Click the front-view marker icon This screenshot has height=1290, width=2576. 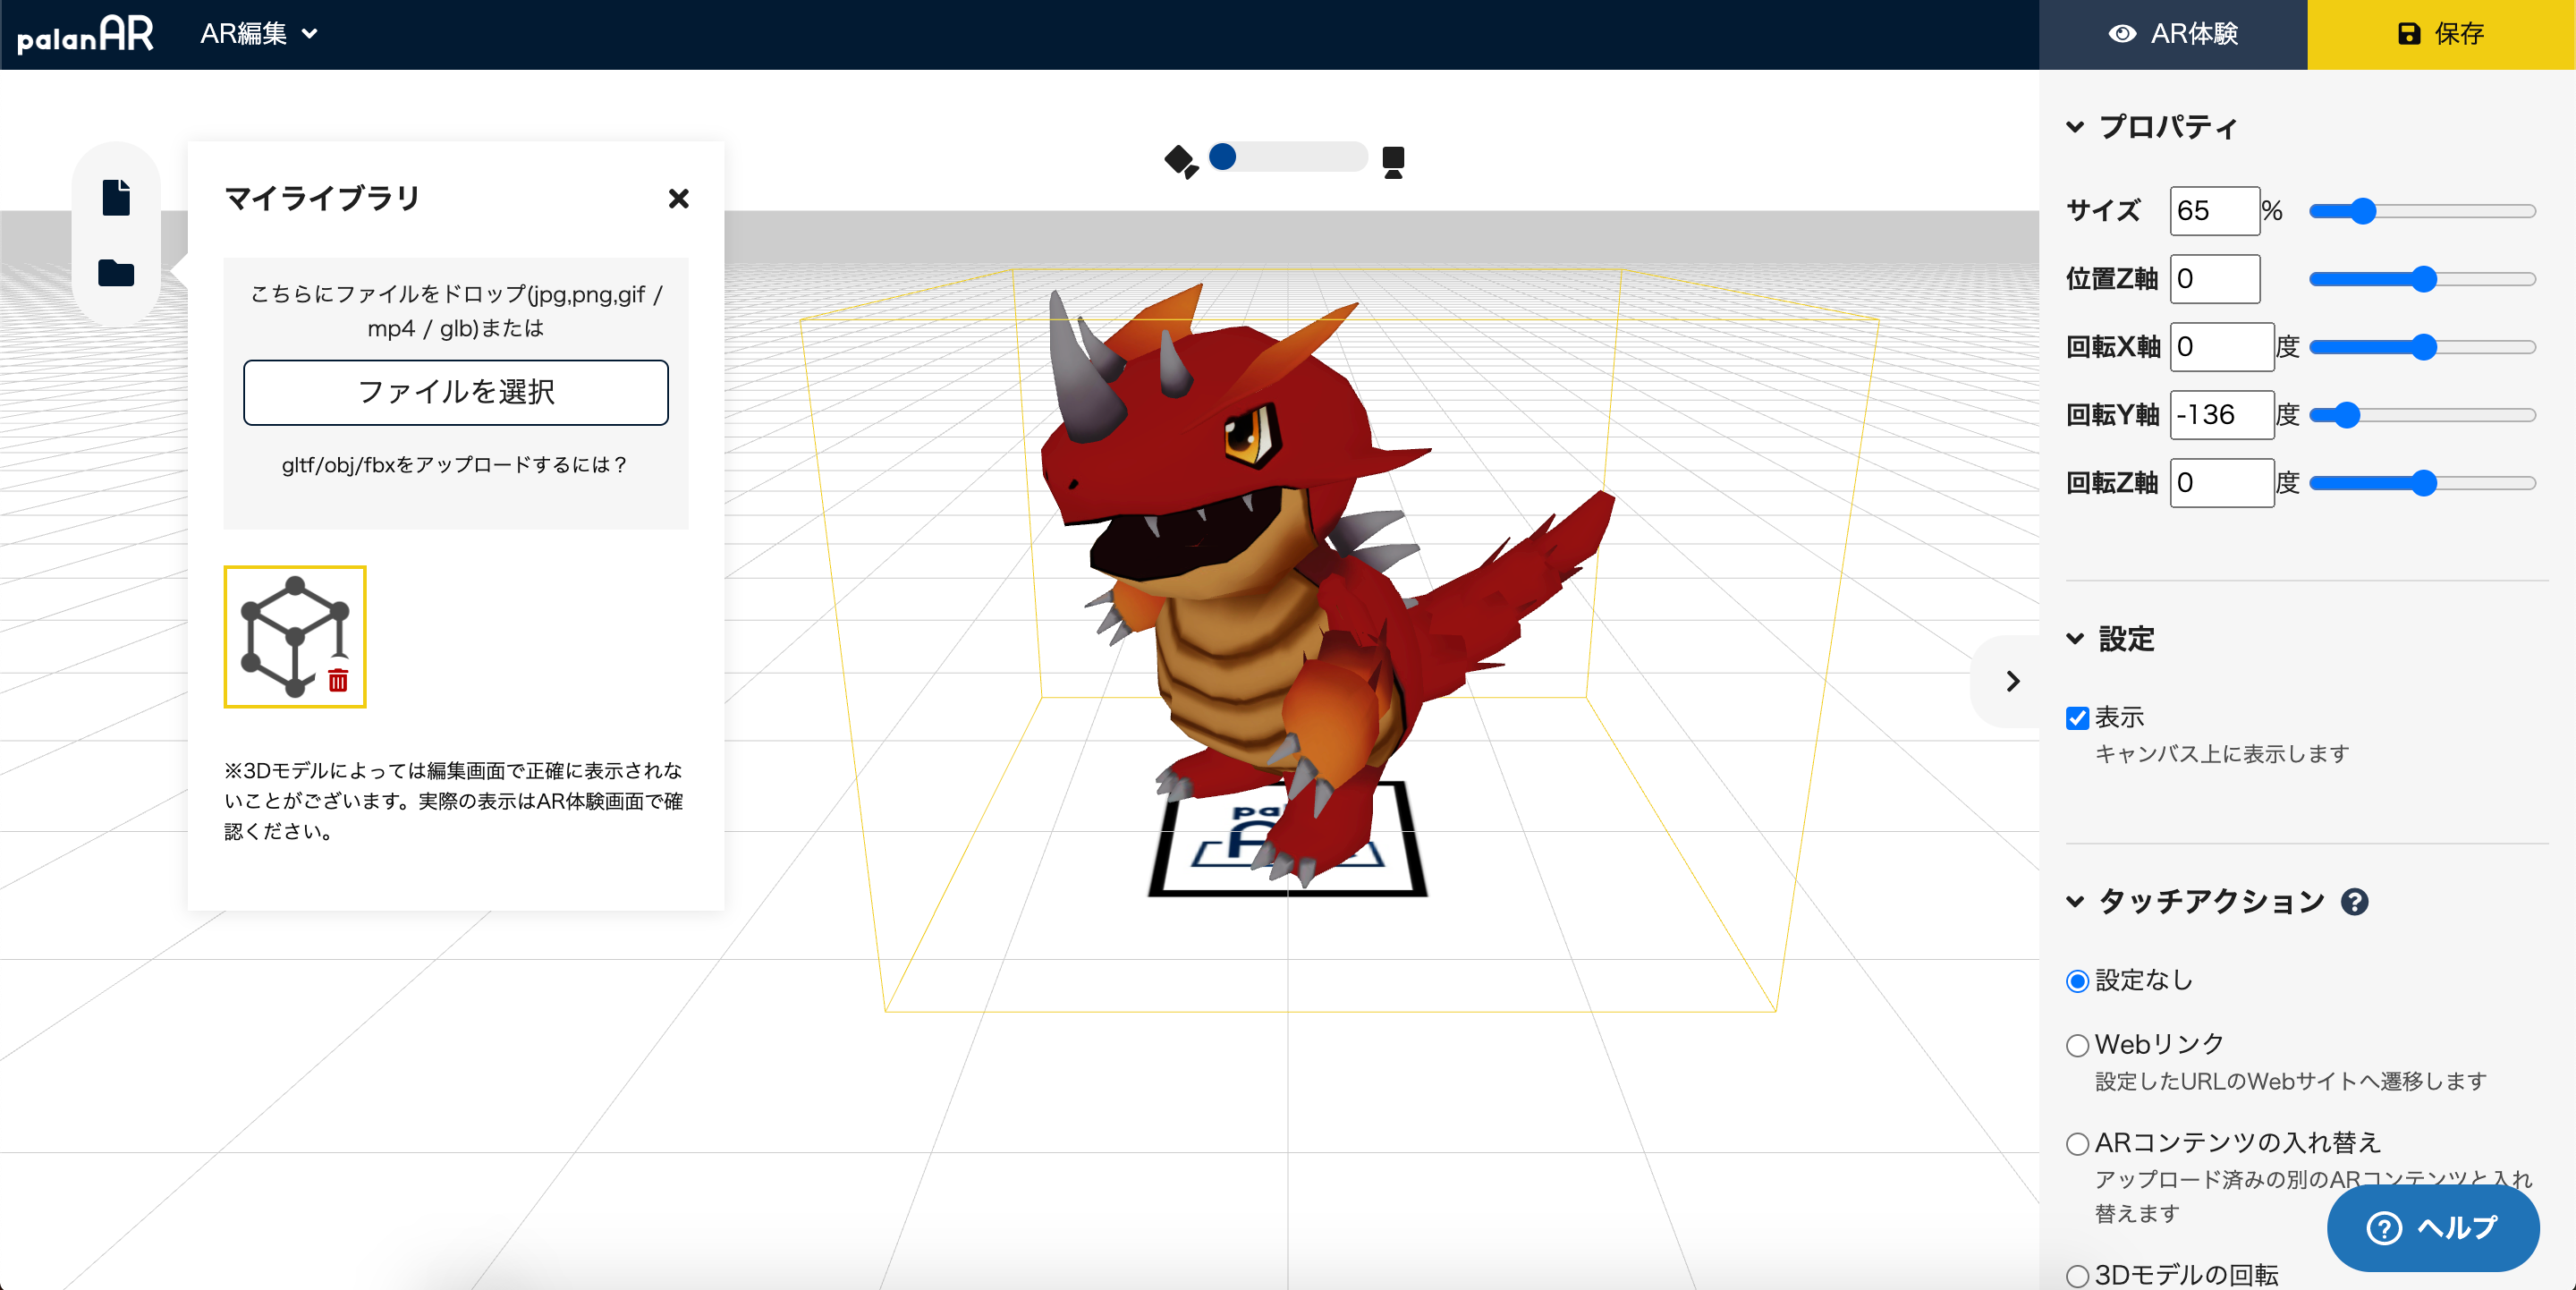pos(1393,161)
